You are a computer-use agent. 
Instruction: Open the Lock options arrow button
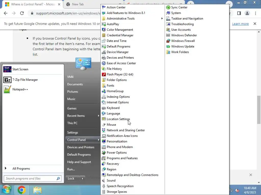tap(82, 178)
